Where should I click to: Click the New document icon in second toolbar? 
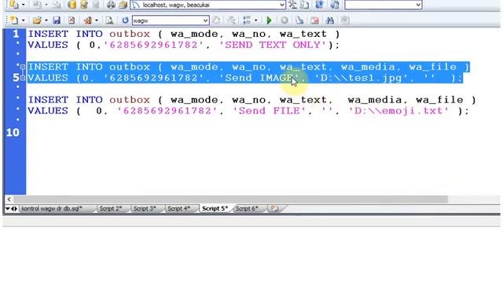click(14, 20)
